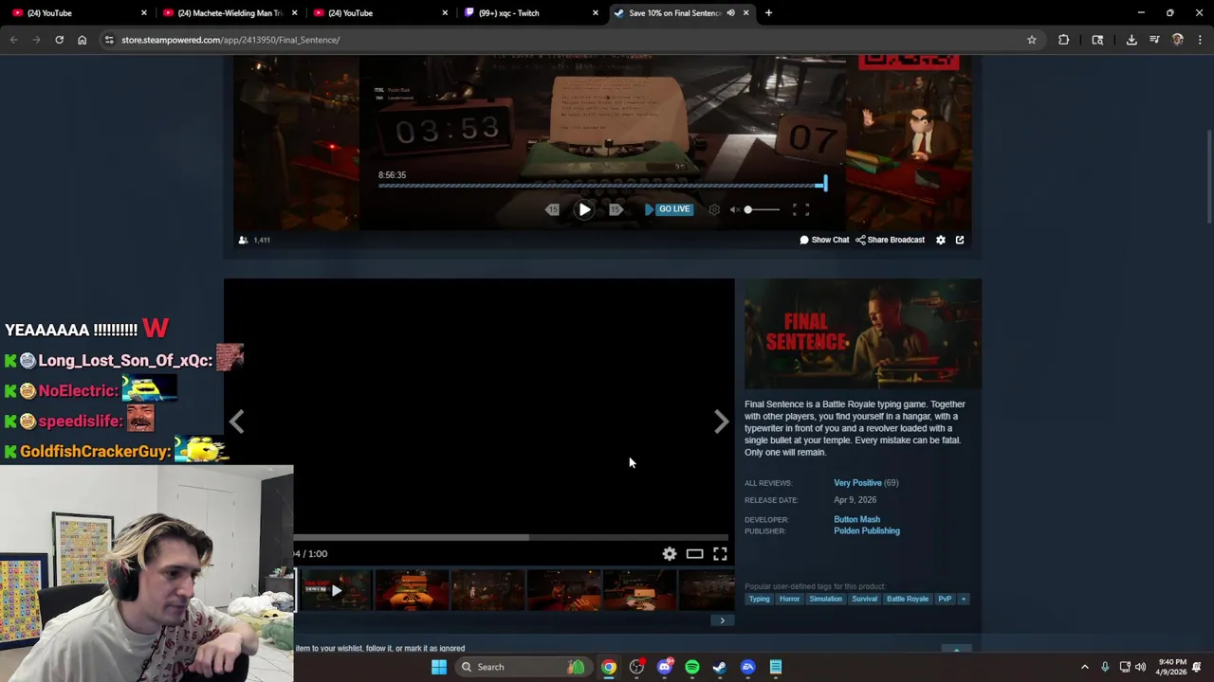The width and height of the screenshot is (1214, 682).
Task: Mute the Steam tab audio icon
Action: 730,13
